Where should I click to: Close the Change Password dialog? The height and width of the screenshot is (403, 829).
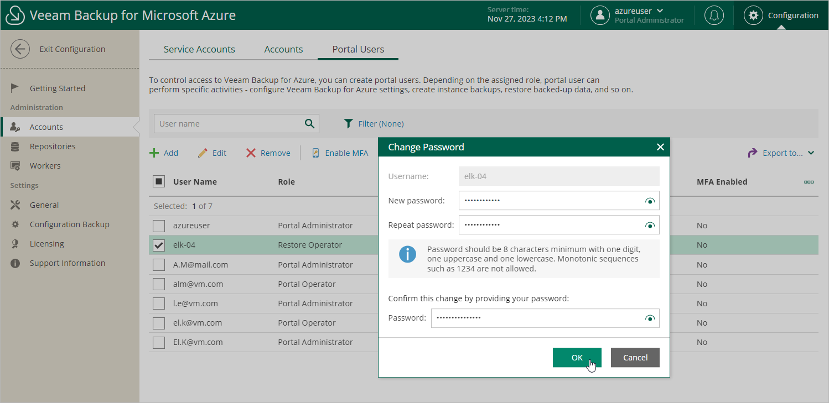pyautogui.click(x=660, y=147)
